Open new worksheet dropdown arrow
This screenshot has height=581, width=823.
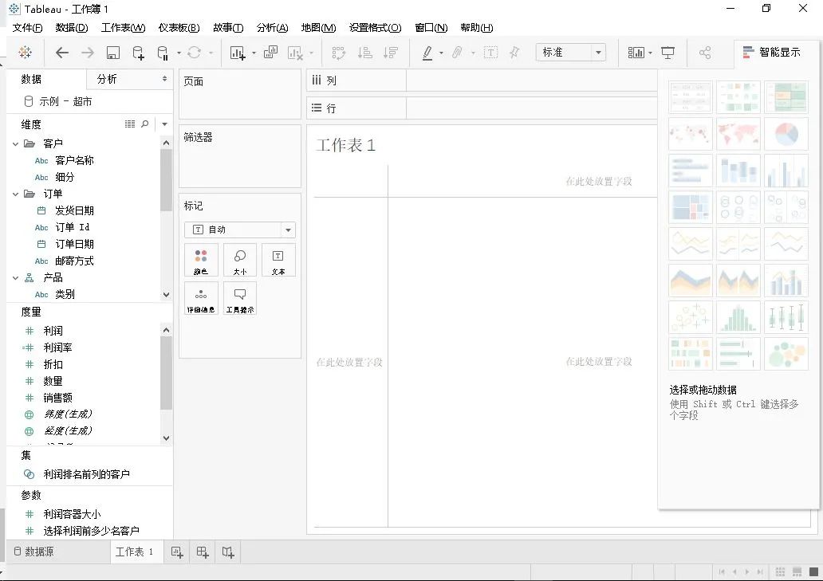pos(254,53)
